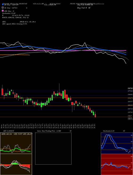Image resolution: width=133 pixels, height=175 pixels.
Task: Click the tall green candlestick near 01 Dec
Action: [x=63, y=95]
